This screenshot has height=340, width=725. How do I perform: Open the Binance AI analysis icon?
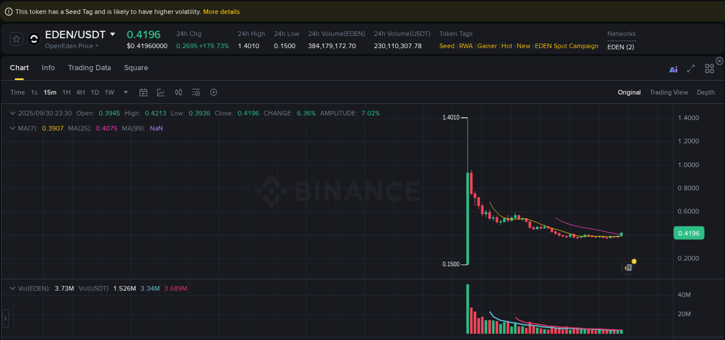[673, 68]
